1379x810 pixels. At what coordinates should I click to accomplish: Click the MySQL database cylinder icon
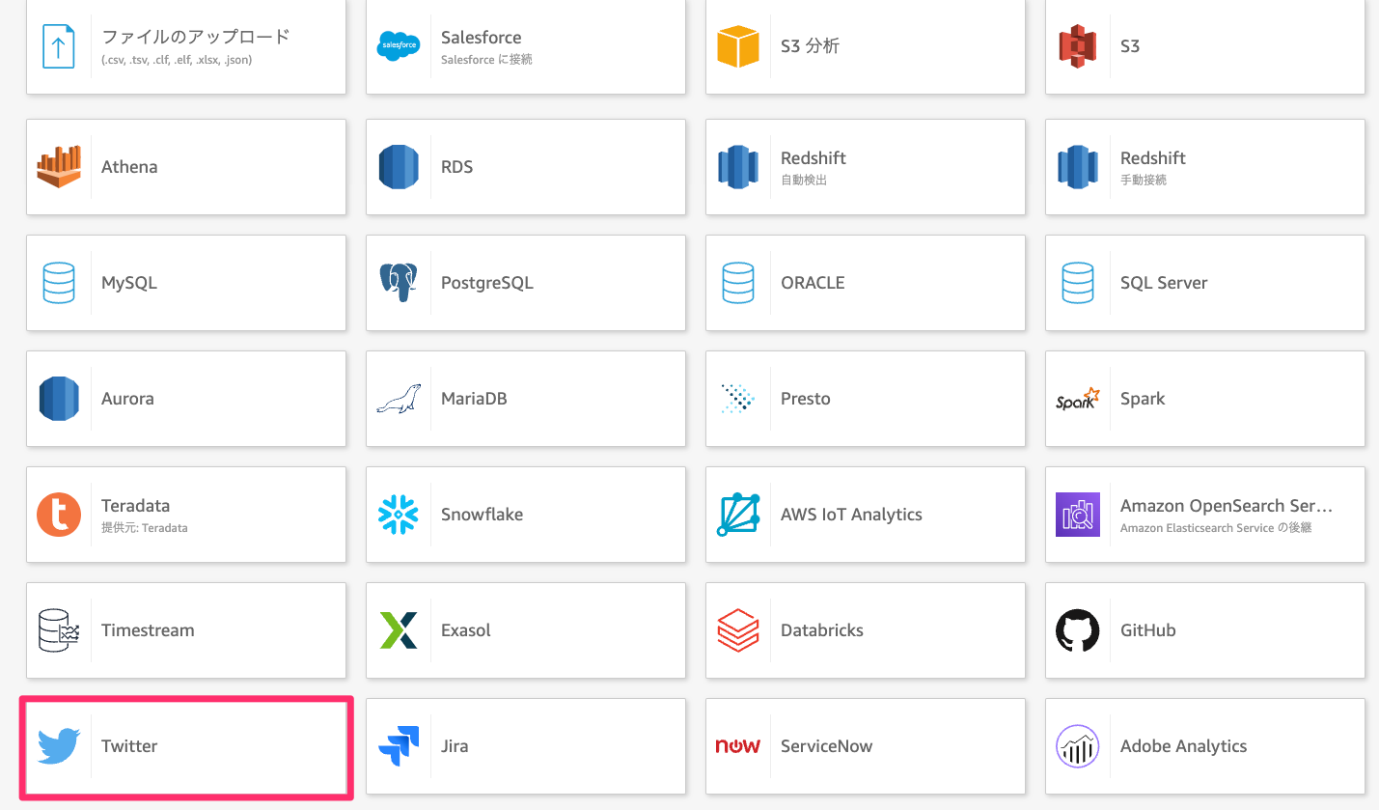[x=59, y=283]
